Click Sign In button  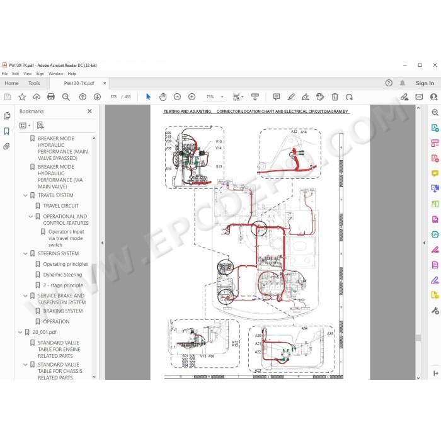pos(425,83)
